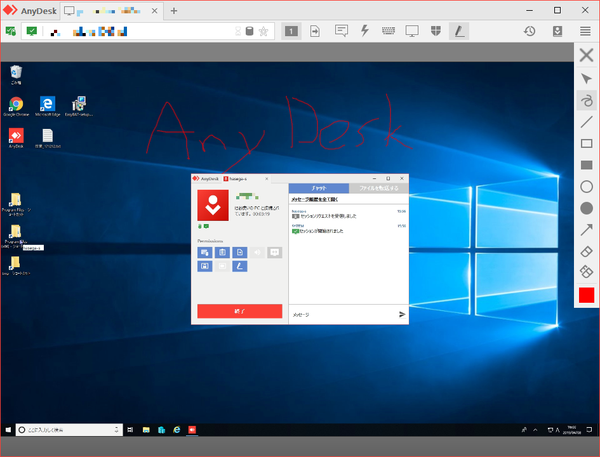Select the Google Chrome desktop shortcut

tap(16, 106)
